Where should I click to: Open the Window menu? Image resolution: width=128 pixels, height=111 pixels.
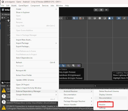(x=60, y=5)
